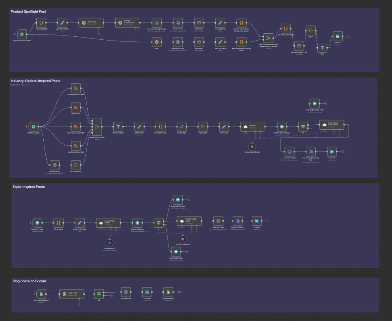Select the Next Top Meta1 edit node
This screenshot has width=392, height=321.
pos(220,42)
